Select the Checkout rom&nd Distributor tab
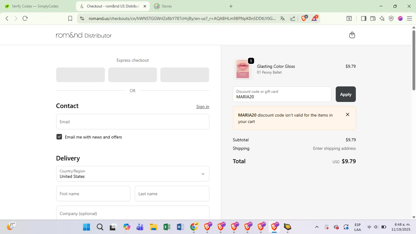The width and height of the screenshot is (416, 234). (x=113, y=6)
